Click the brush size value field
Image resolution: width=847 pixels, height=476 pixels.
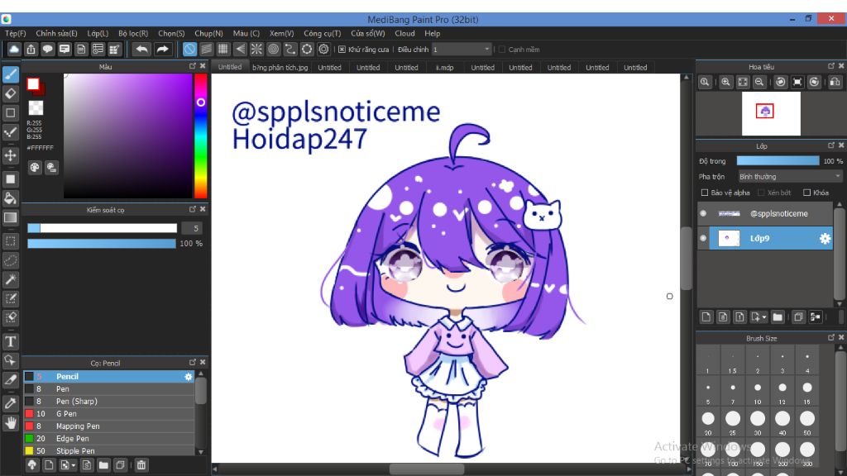coord(192,228)
